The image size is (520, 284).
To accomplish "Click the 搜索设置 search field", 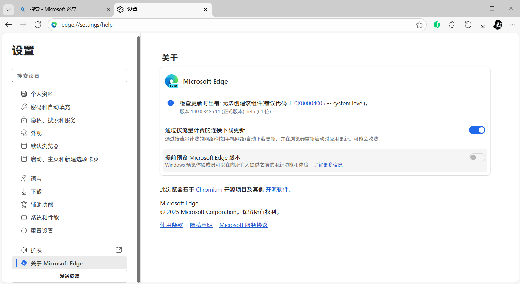I will [x=69, y=75].
